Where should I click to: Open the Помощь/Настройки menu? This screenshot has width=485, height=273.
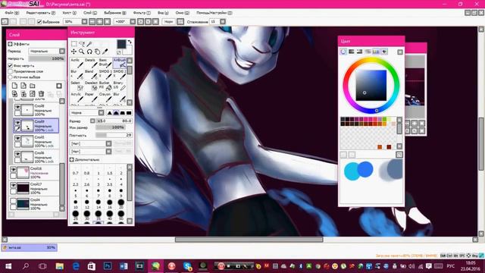coord(214,13)
